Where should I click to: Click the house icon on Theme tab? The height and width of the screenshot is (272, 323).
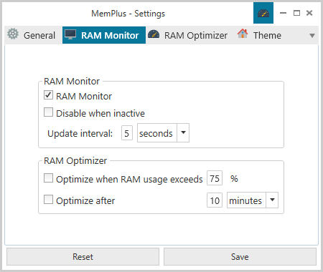243,34
